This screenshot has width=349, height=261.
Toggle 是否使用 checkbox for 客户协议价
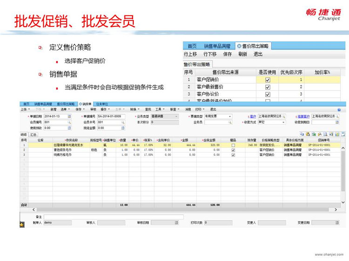(268, 95)
